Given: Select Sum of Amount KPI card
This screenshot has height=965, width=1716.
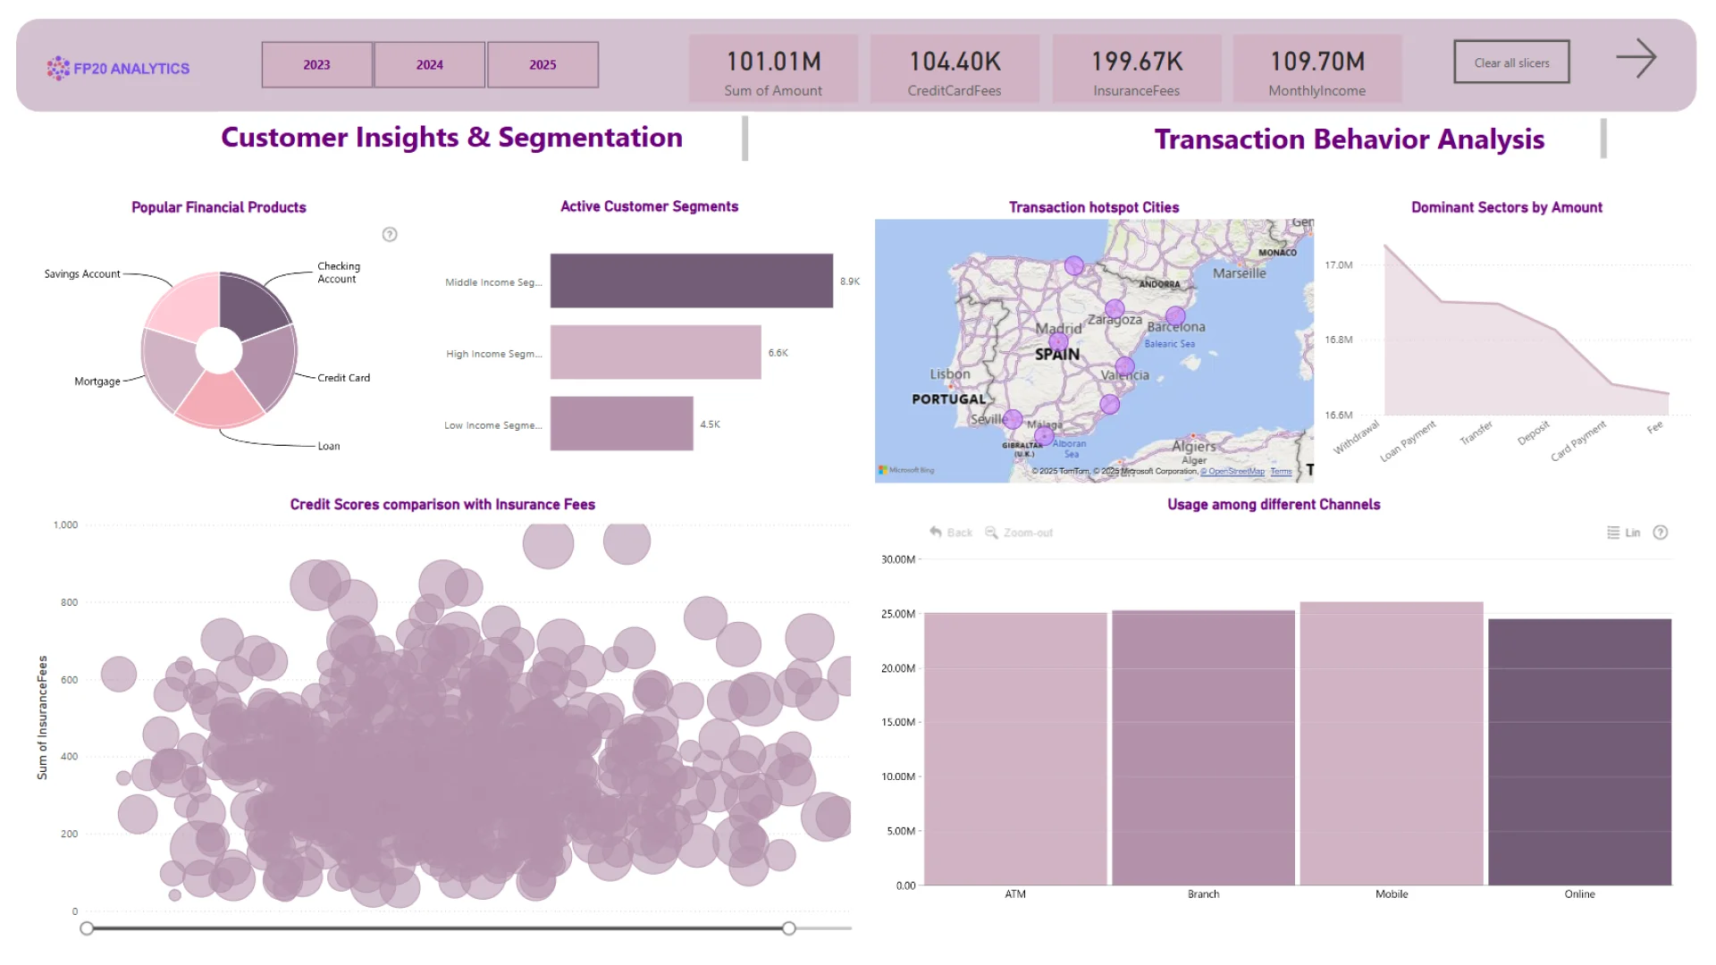Looking at the screenshot, I should tap(773, 69).
